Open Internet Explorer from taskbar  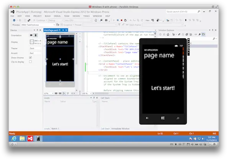point(14,139)
